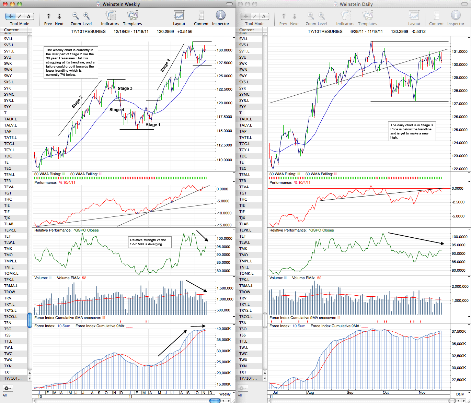The height and width of the screenshot is (403, 471).
Task: Select crosshair tool mode in Weinstein Weekly
Action: pyautogui.click(x=11, y=16)
